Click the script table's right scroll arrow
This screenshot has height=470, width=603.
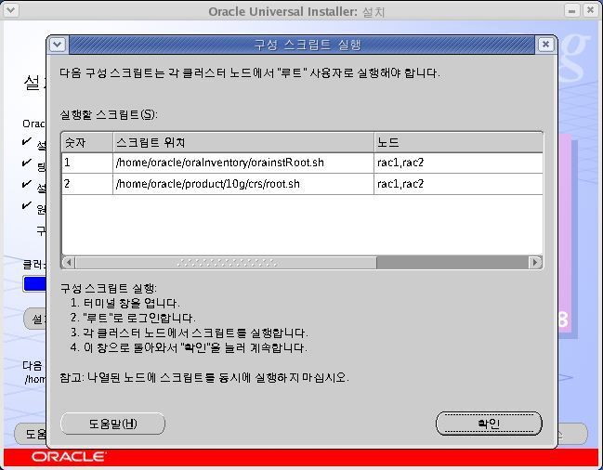tap(535, 263)
